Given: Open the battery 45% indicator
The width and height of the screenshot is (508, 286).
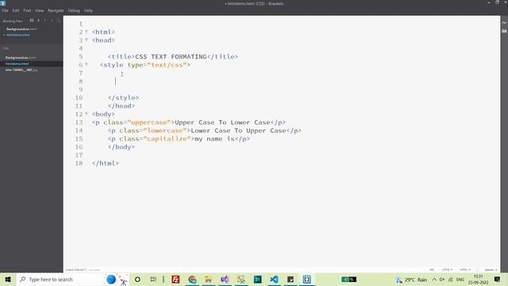Looking at the screenshot, I should [348, 279].
